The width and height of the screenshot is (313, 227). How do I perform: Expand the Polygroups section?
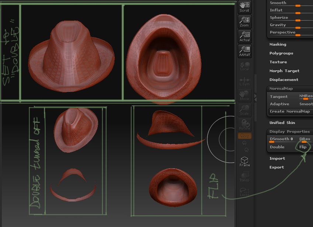[281, 53]
